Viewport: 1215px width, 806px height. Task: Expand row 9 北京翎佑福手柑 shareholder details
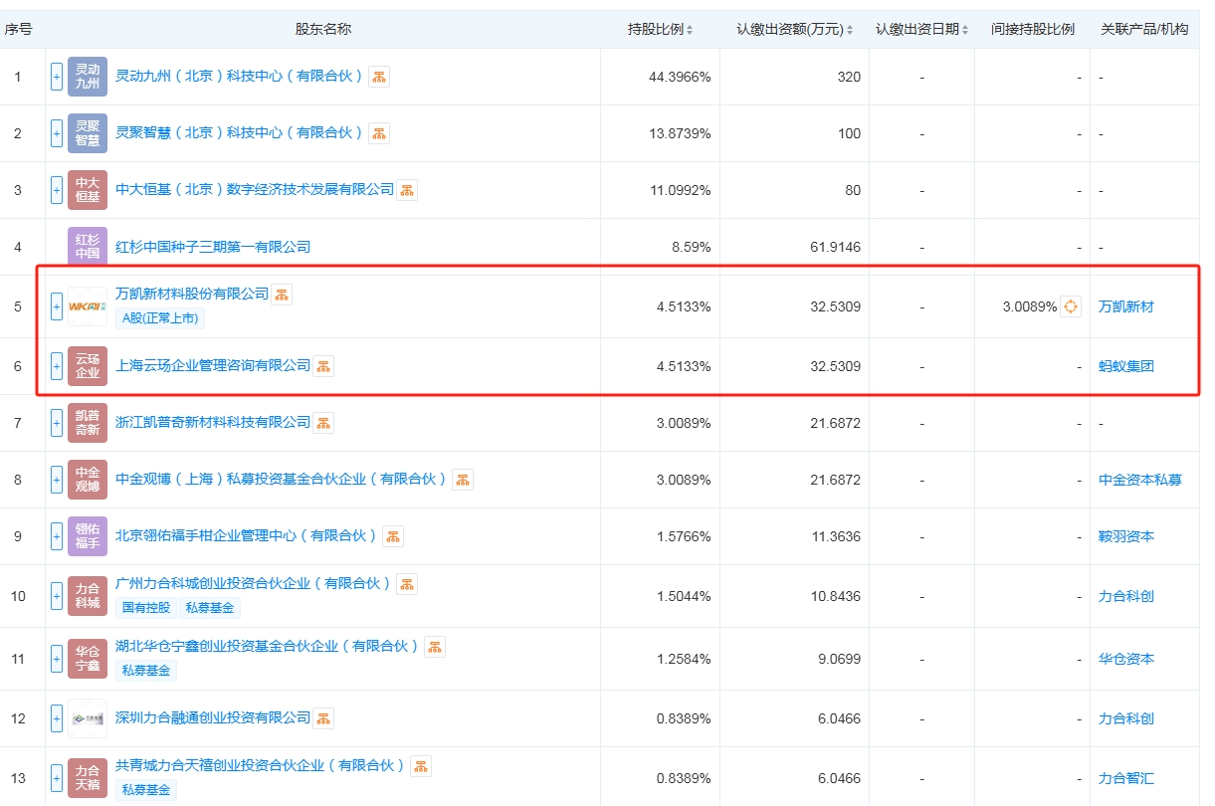click(57, 536)
